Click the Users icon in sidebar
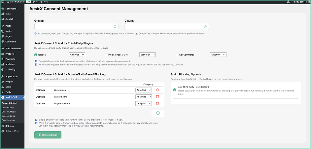The width and height of the screenshot is (311, 149). (3, 87)
